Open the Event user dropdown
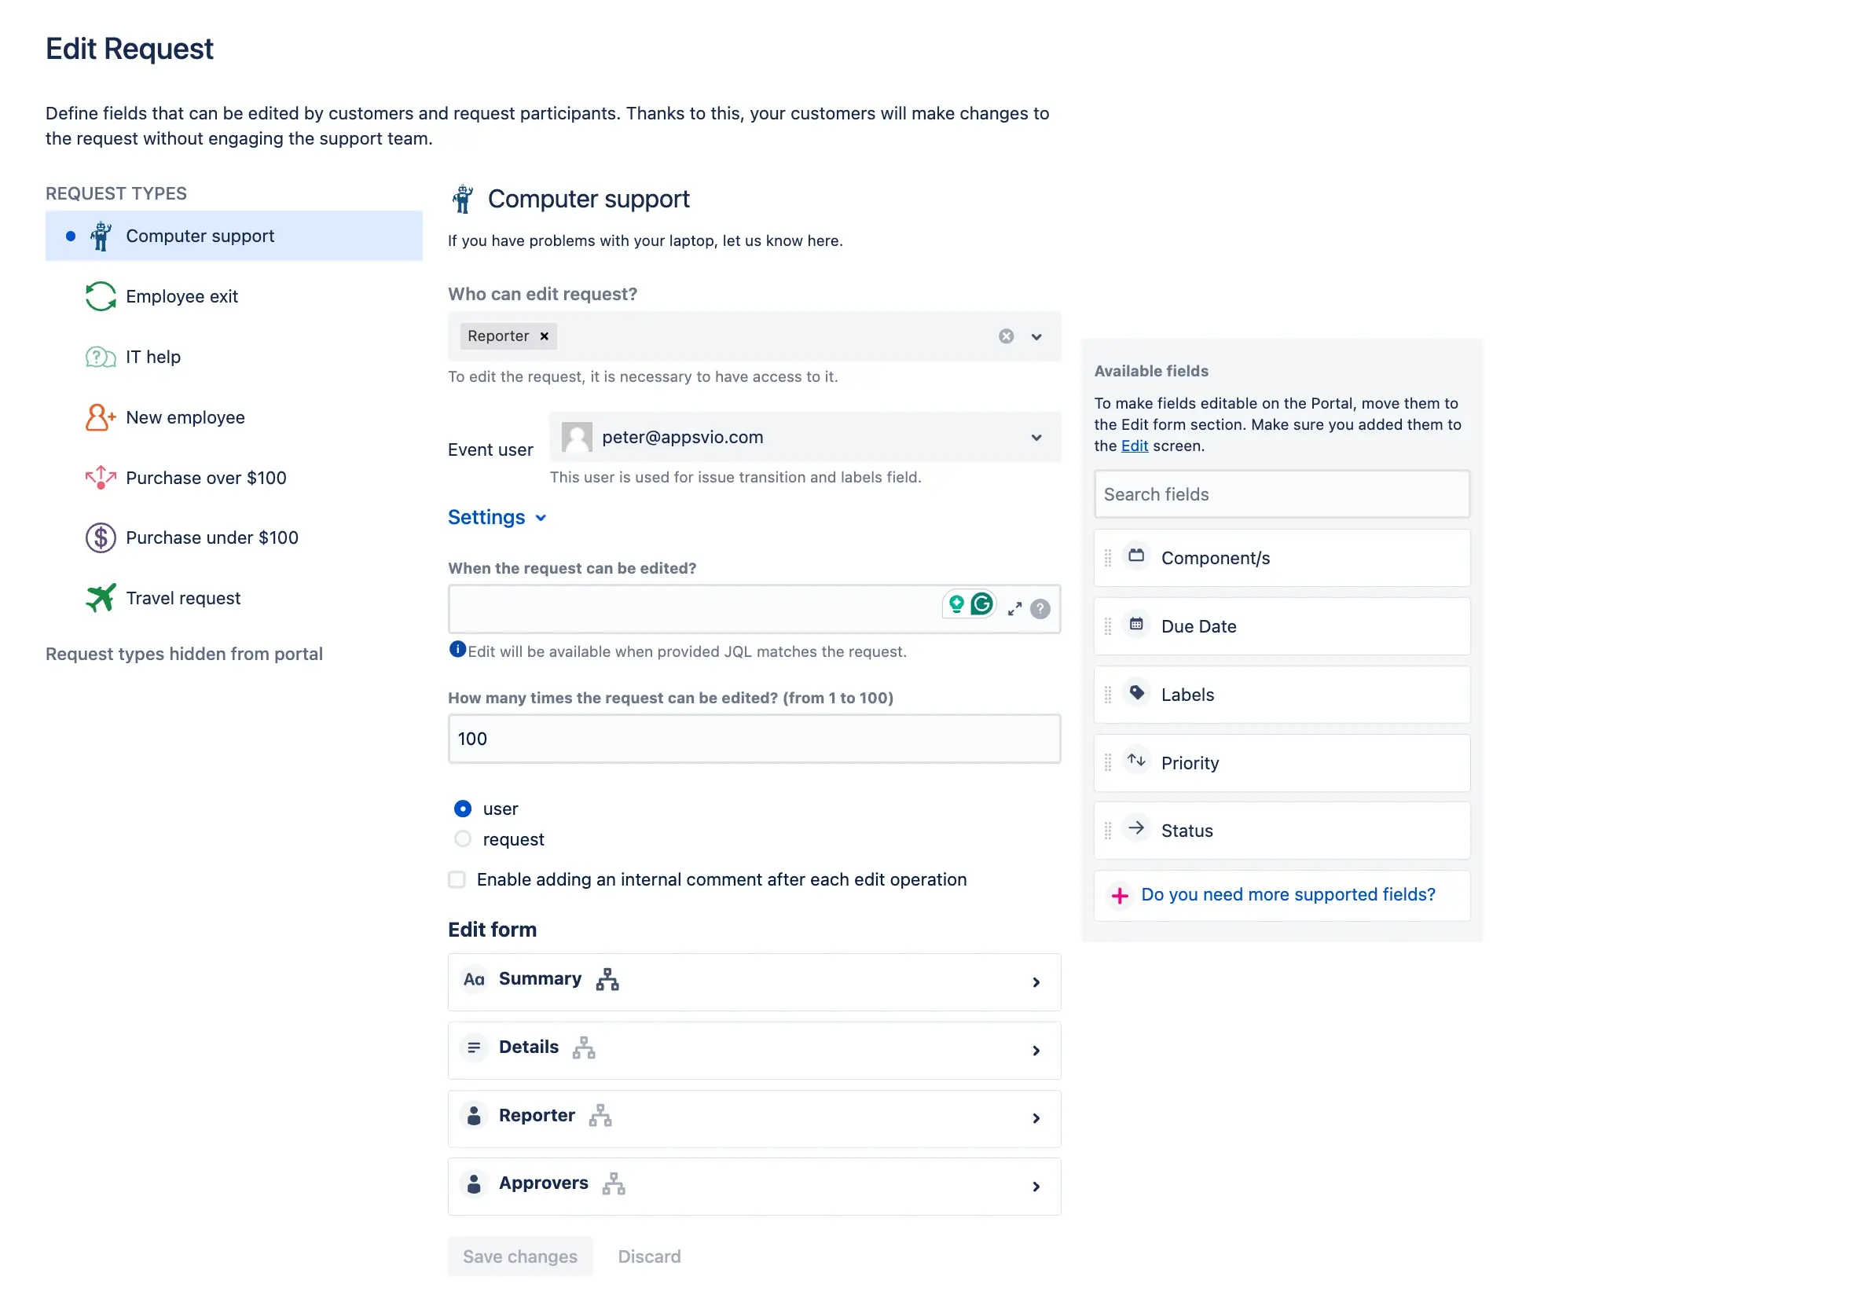1867x1295 pixels. [x=1036, y=438]
